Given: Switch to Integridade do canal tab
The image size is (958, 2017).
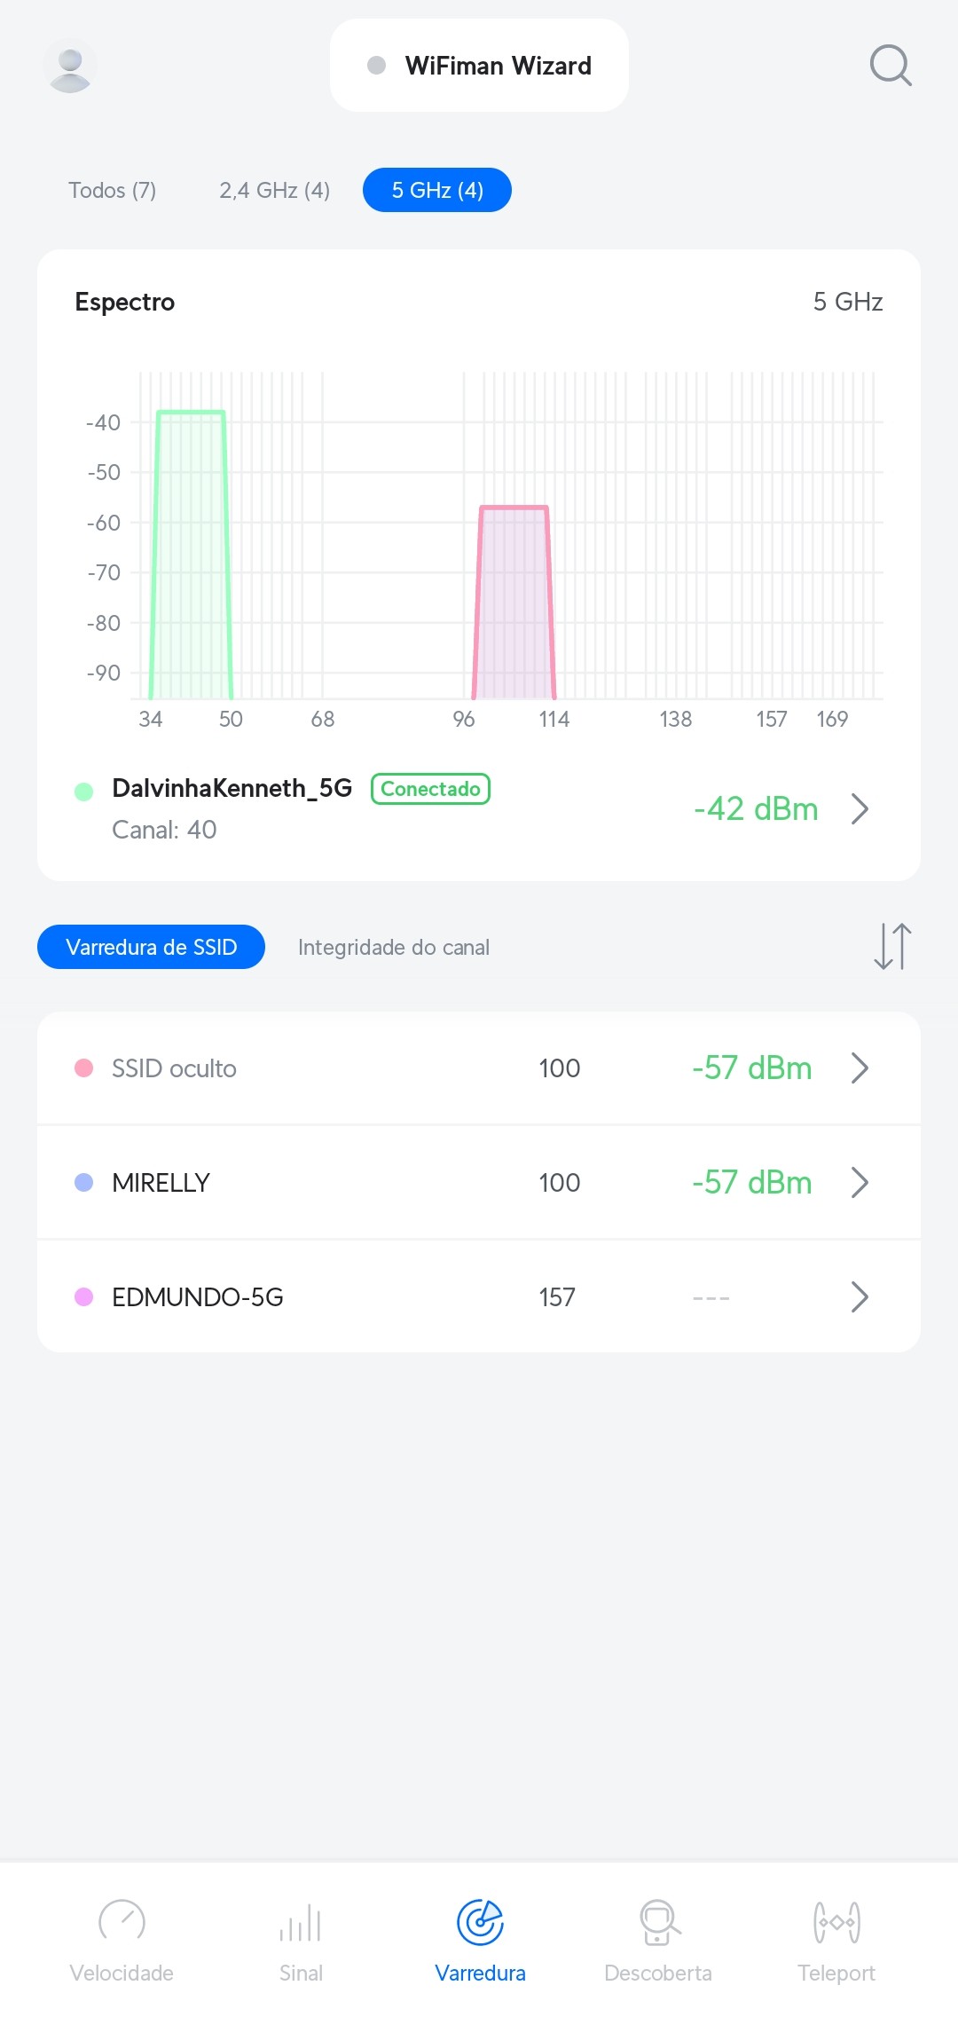Looking at the screenshot, I should [394, 947].
